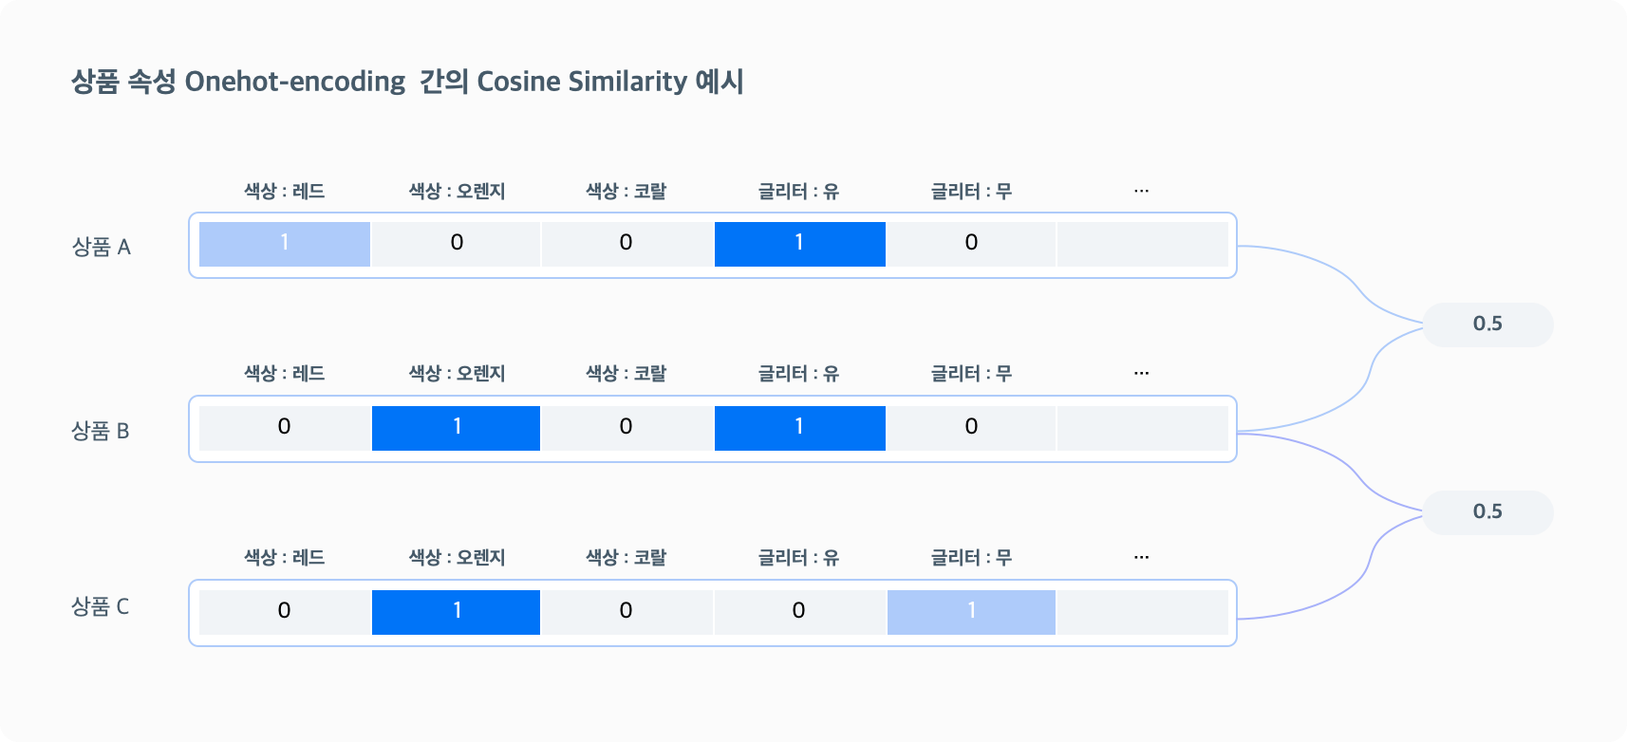Image resolution: width=1627 pixels, height=742 pixels.
Task: Click 상품 B's 색상 : 레드 zero cell
Action: (x=285, y=428)
